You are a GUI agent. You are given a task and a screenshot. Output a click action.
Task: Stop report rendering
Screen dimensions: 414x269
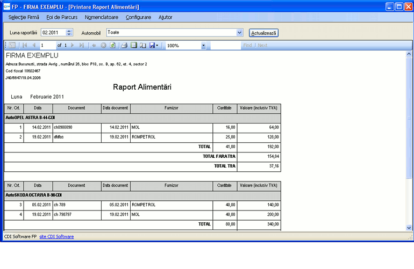point(103,45)
